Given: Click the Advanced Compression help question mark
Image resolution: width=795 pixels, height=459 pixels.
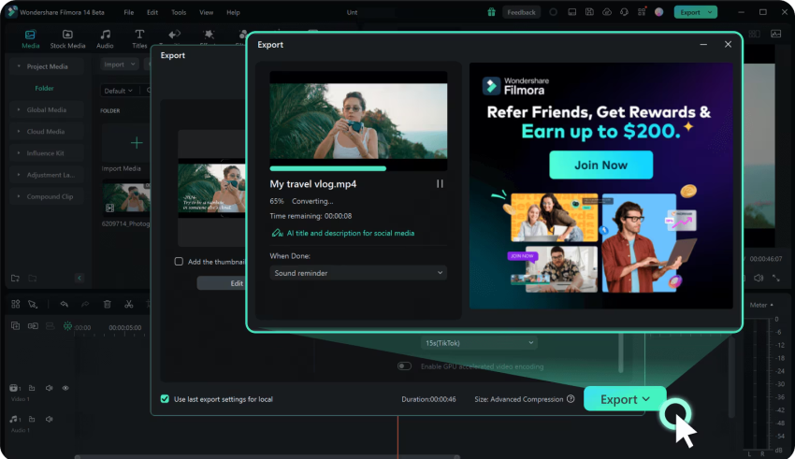Looking at the screenshot, I should (x=571, y=399).
